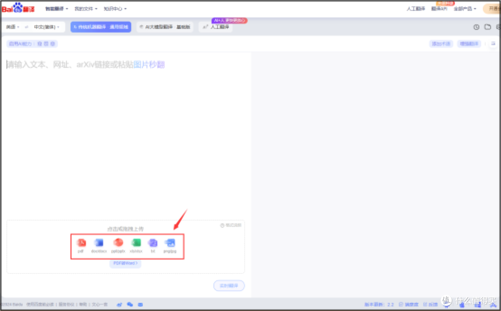Open the 满意度 survey link
This screenshot has width=501, height=311.
[409, 305]
